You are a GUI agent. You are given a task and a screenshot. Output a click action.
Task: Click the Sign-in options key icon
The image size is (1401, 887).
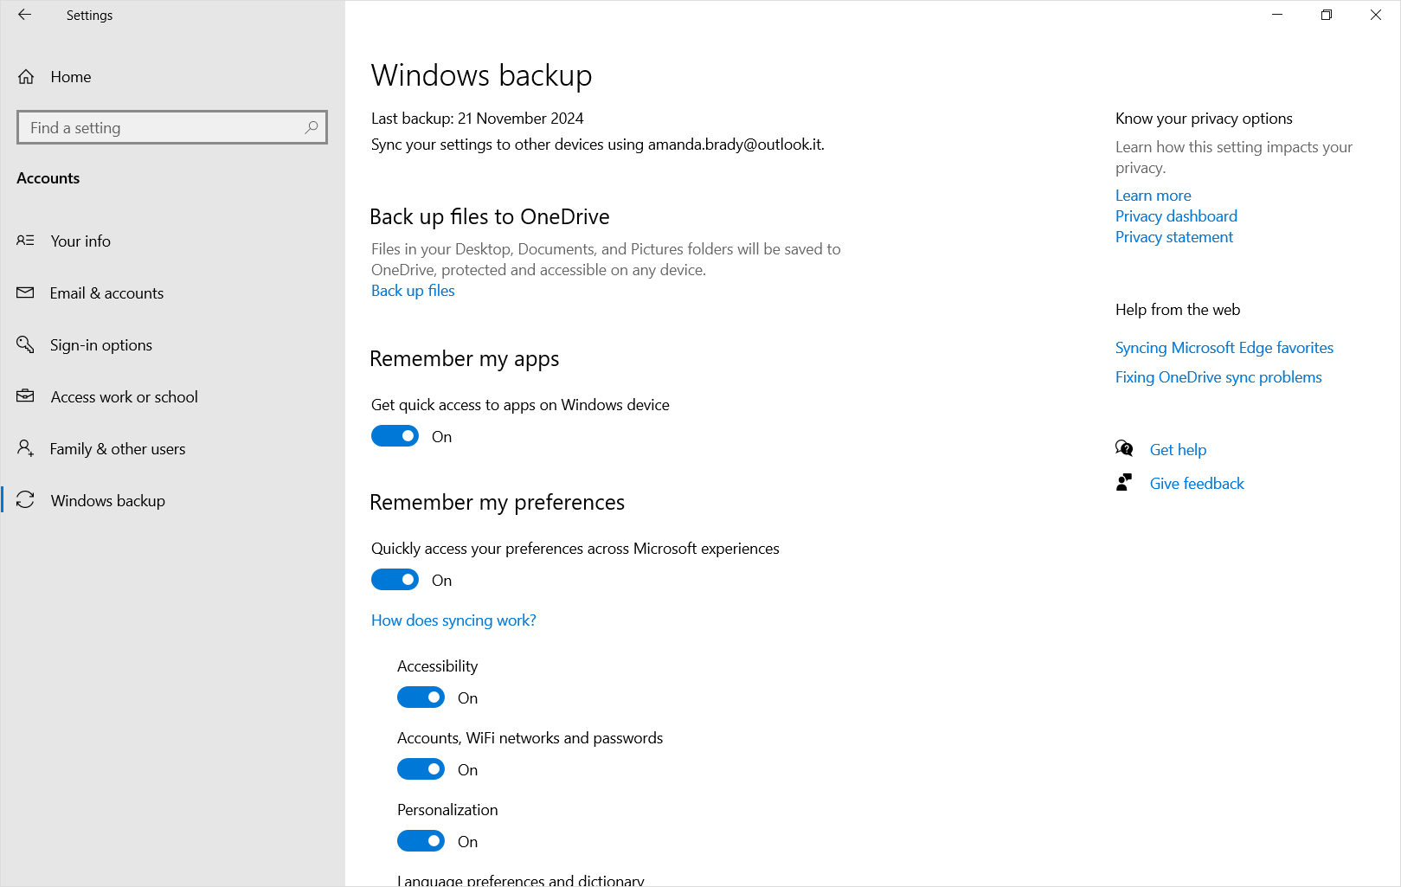click(x=26, y=344)
